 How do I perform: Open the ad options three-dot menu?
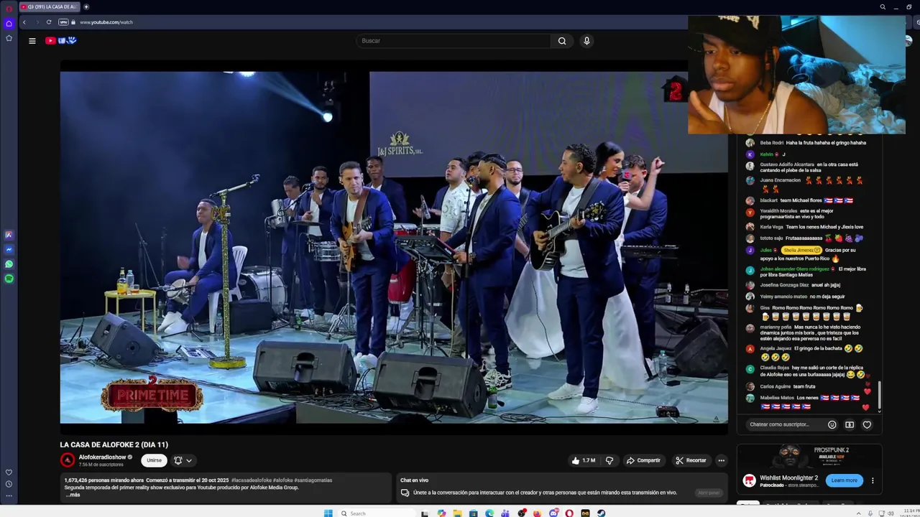click(873, 480)
